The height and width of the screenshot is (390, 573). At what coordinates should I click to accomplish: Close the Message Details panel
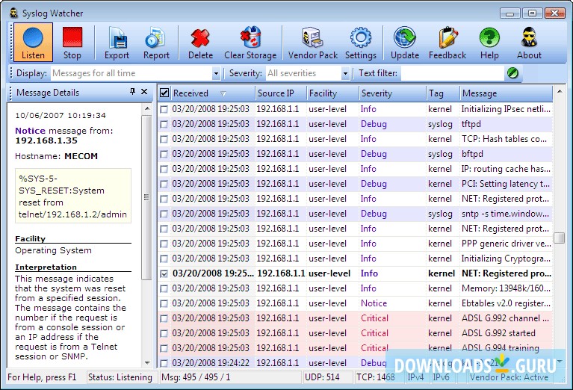pos(144,91)
